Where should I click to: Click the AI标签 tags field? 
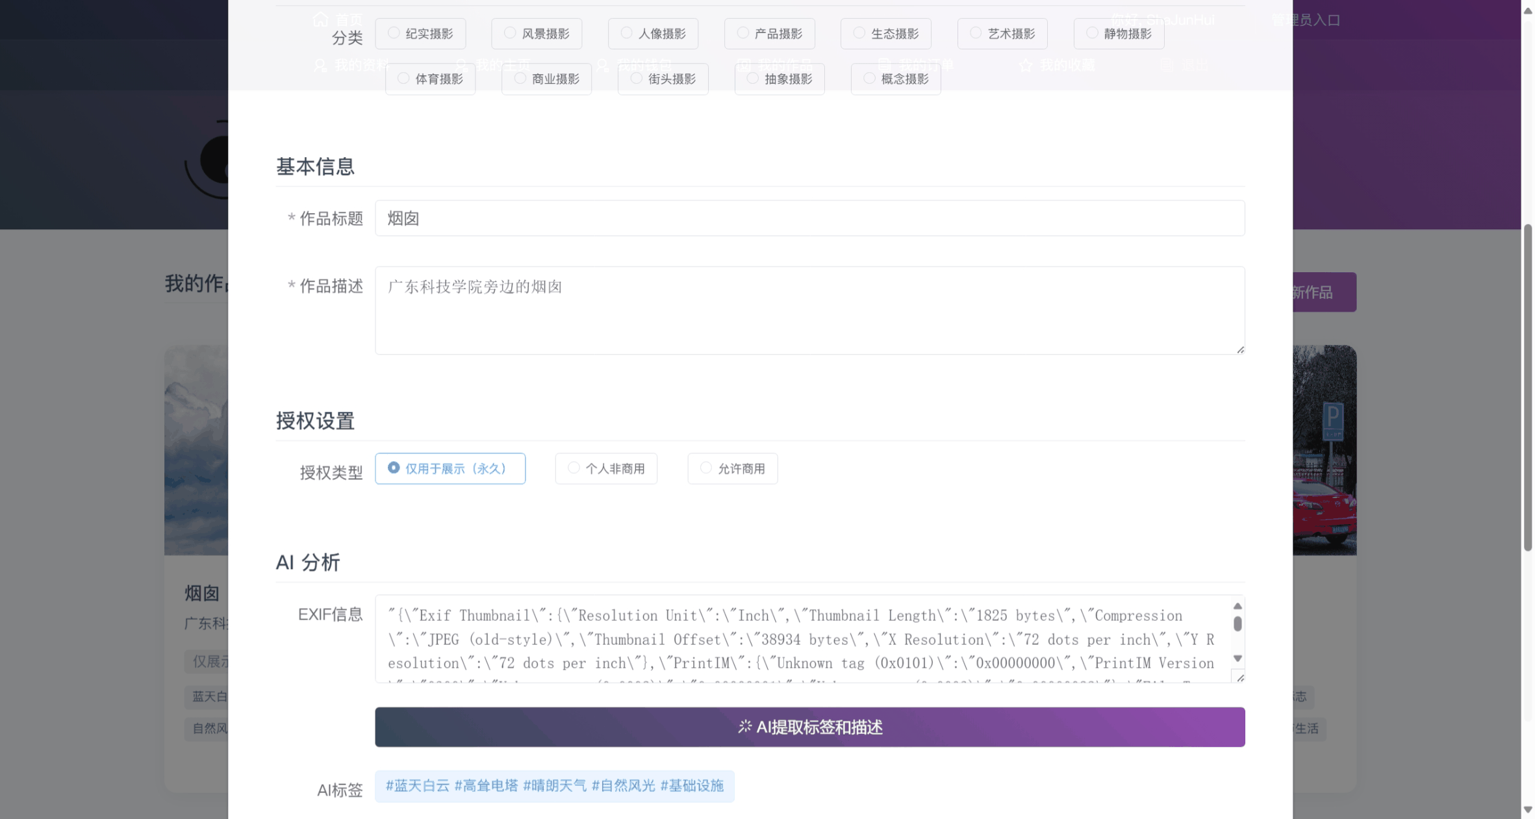(554, 786)
